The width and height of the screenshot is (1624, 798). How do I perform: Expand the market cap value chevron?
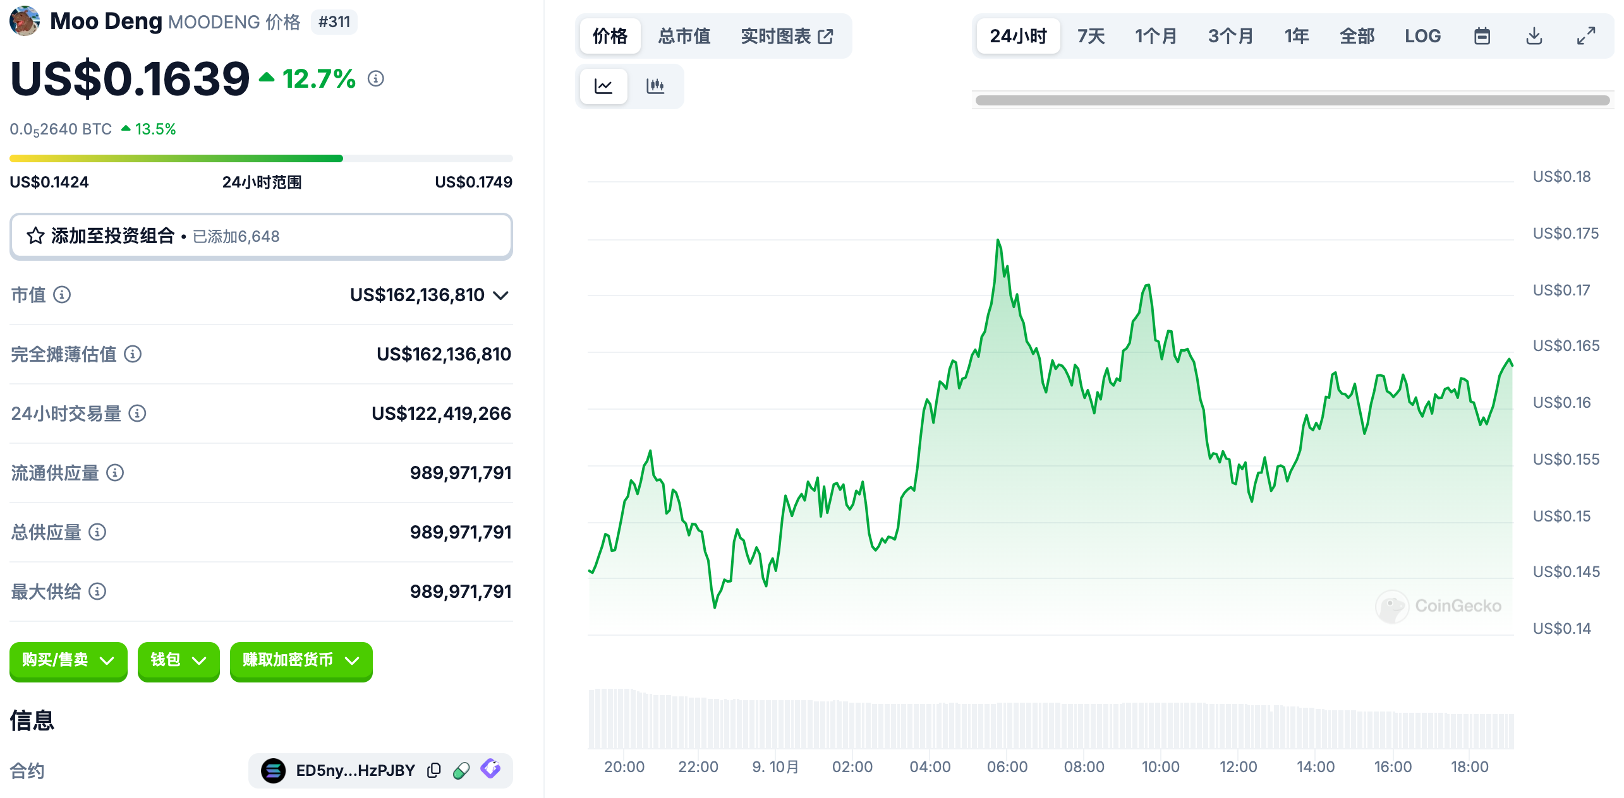pos(501,295)
